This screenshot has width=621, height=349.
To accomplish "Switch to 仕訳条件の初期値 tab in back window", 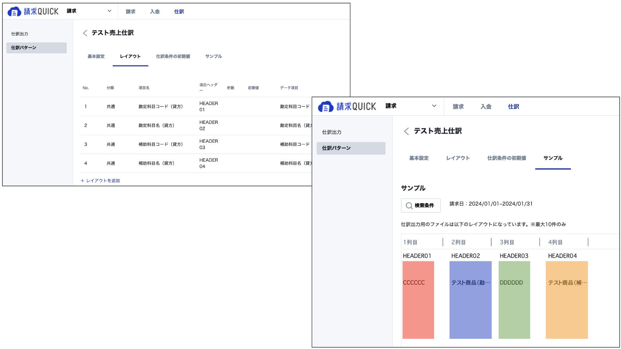I will (173, 56).
